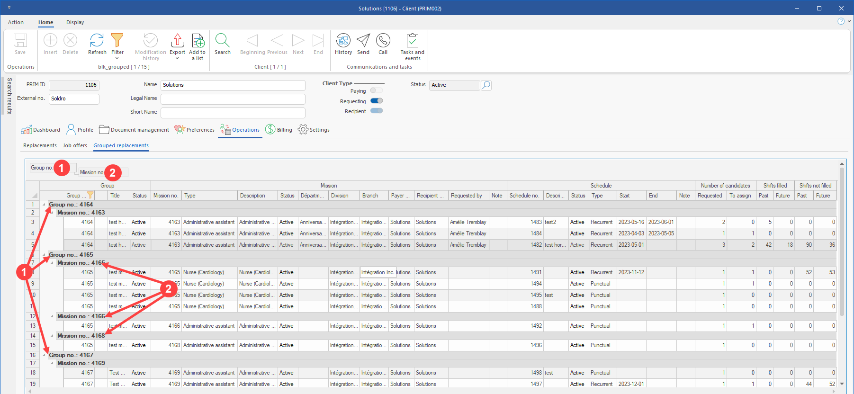Open Tasks and events clipboard icon
Viewport: 854px width, 394px height.
tap(412, 41)
